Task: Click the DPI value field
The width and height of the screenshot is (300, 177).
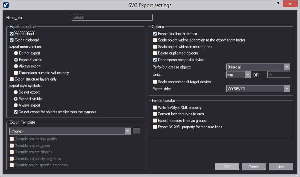Action: (x=279, y=74)
